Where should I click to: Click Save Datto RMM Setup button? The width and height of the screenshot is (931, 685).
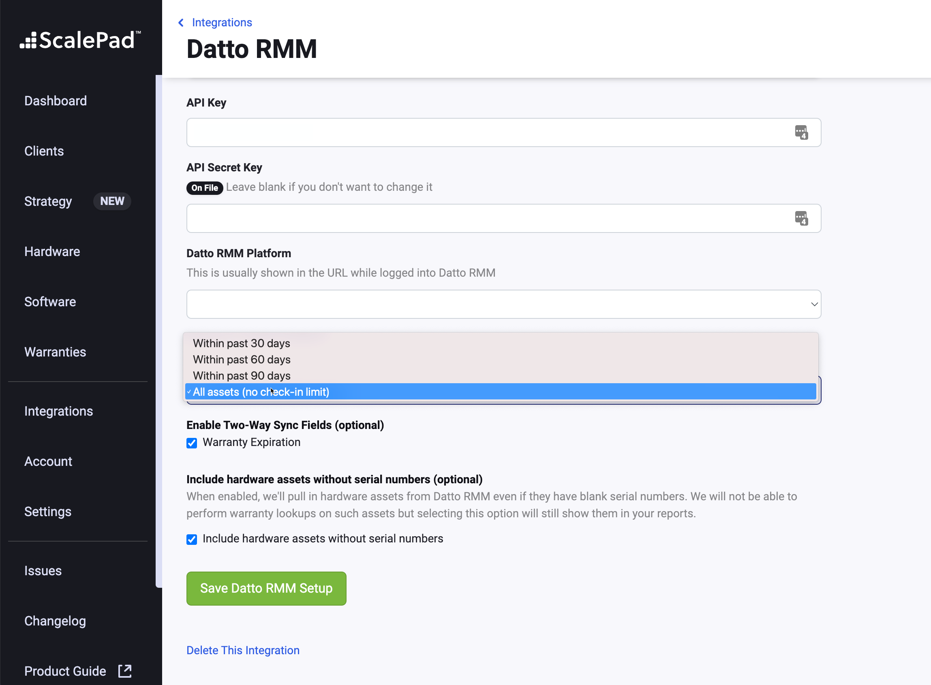click(266, 588)
